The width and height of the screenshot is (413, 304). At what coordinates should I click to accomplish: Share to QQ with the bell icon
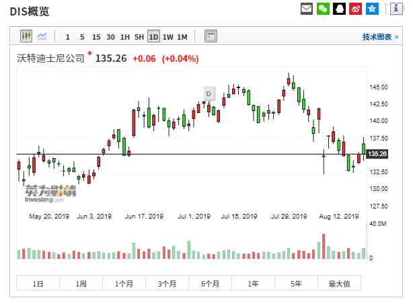(339, 9)
